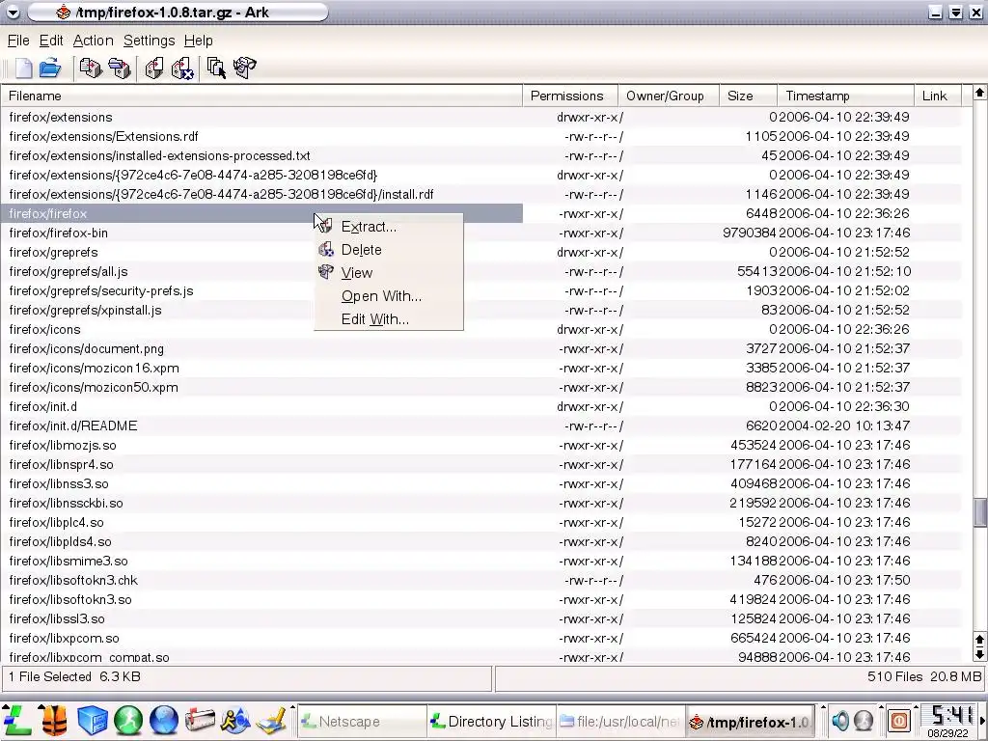Viewport: 988px width, 741px height.
Task: Click the Delete icon in the context menu
Action: point(326,250)
